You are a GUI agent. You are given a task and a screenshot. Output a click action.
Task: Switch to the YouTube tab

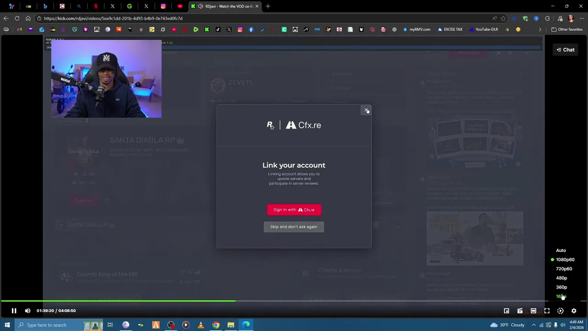click(x=180, y=6)
